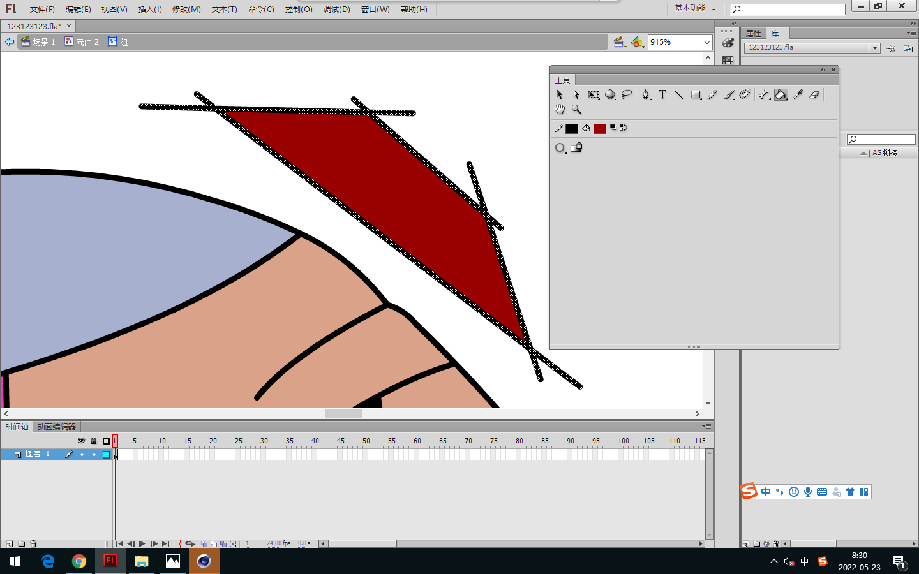The width and height of the screenshot is (919, 574).
Task: Toggle lock for all layers
Action: coord(94,441)
